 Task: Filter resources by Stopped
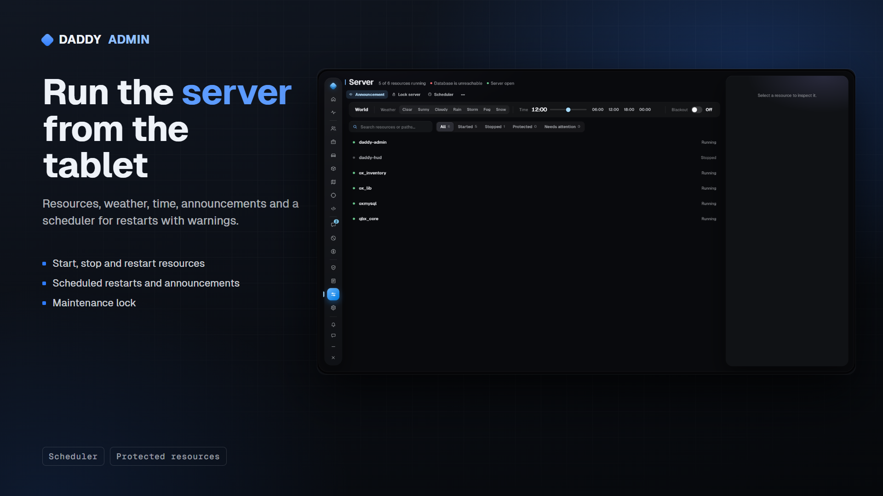point(495,127)
